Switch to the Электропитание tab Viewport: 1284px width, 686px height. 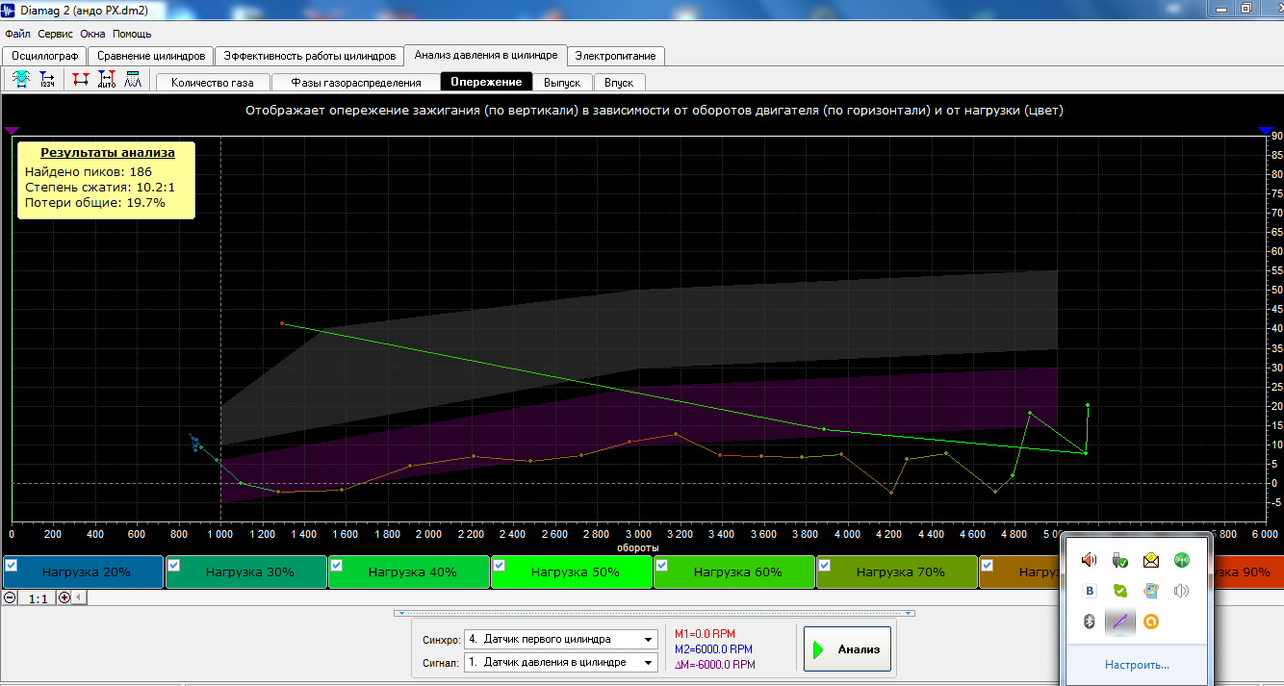click(x=615, y=56)
